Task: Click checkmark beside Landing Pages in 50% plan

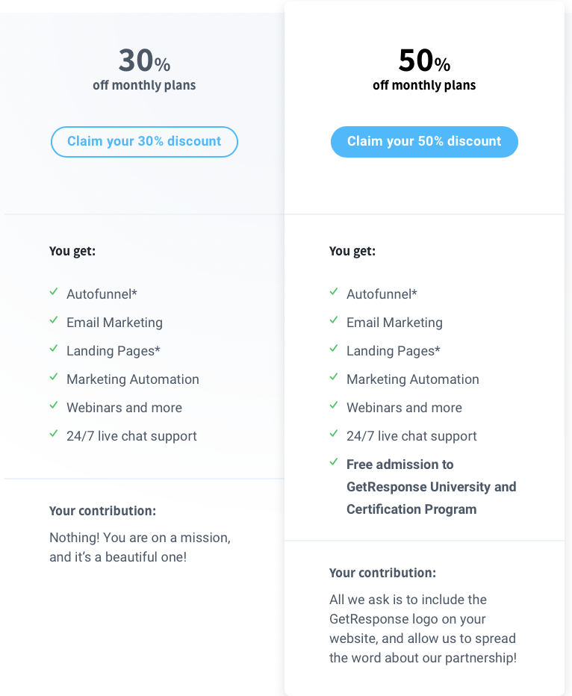Action: point(334,349)
